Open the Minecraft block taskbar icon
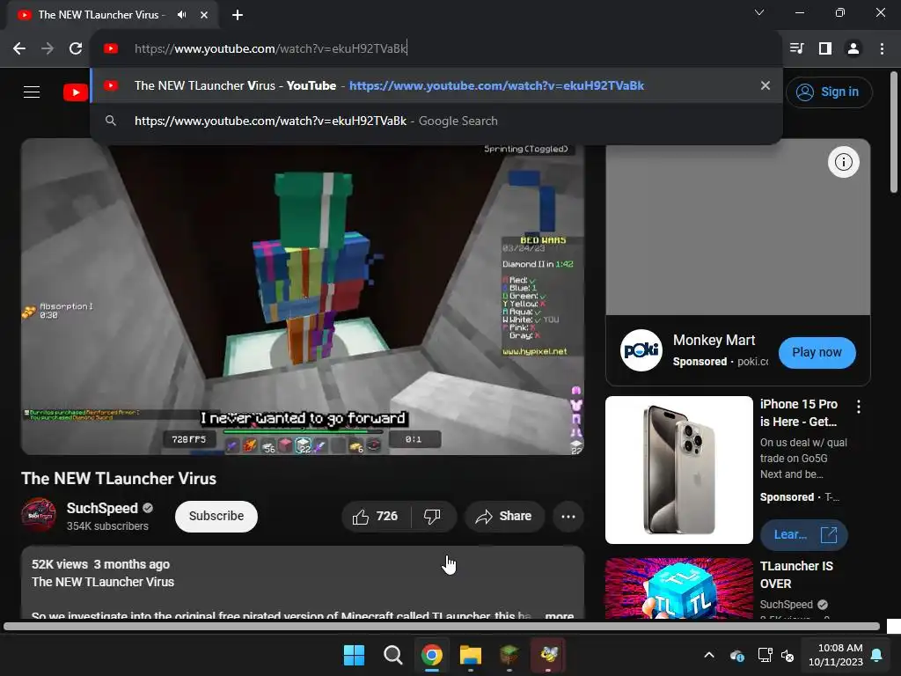This screenshot has height=676, width=901. (x=509, y=655)
